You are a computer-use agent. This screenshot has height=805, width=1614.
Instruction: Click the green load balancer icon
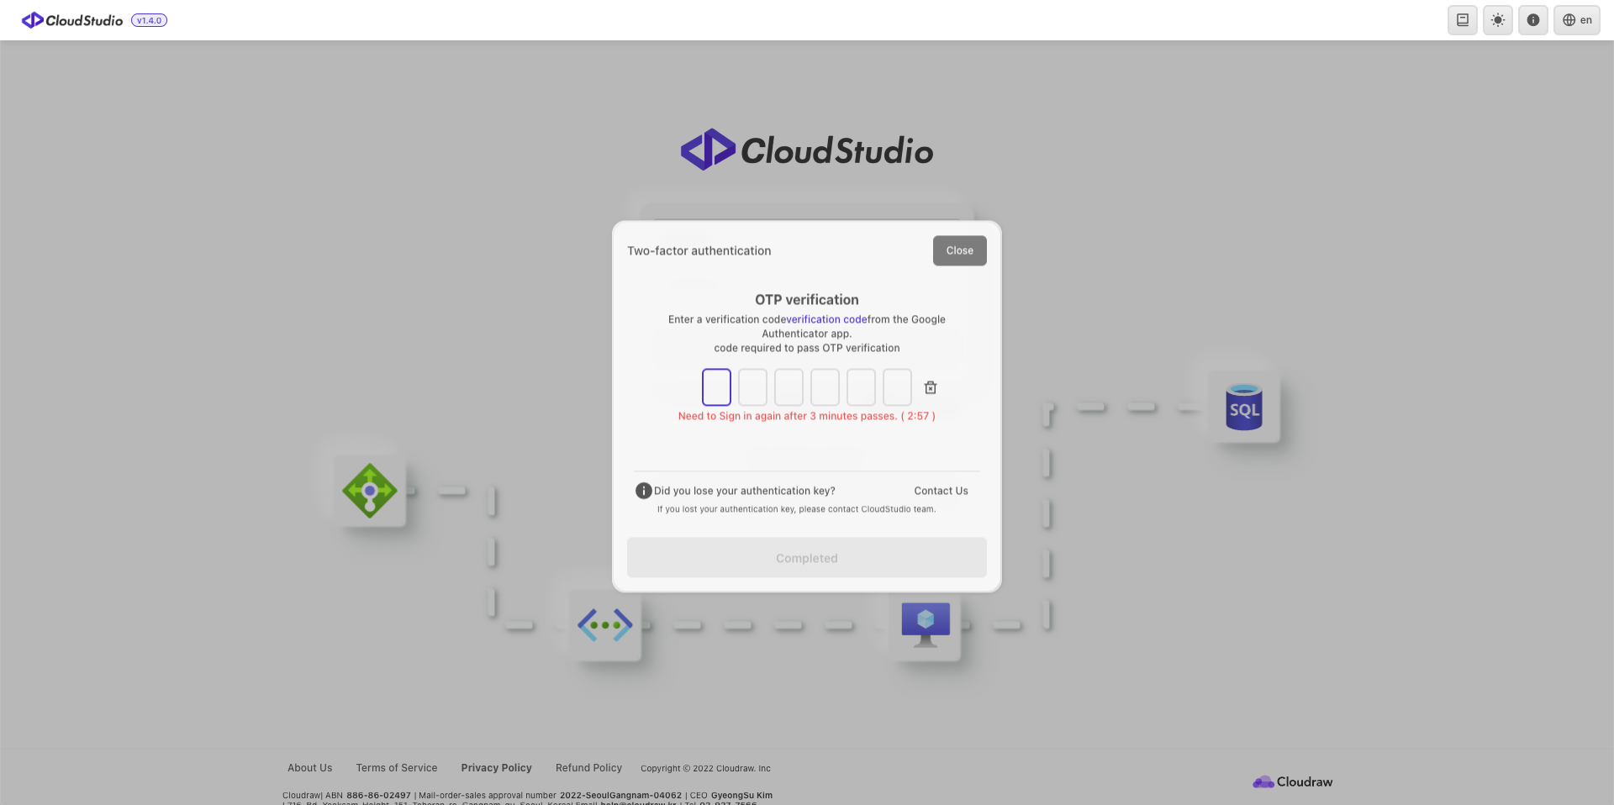370,491
